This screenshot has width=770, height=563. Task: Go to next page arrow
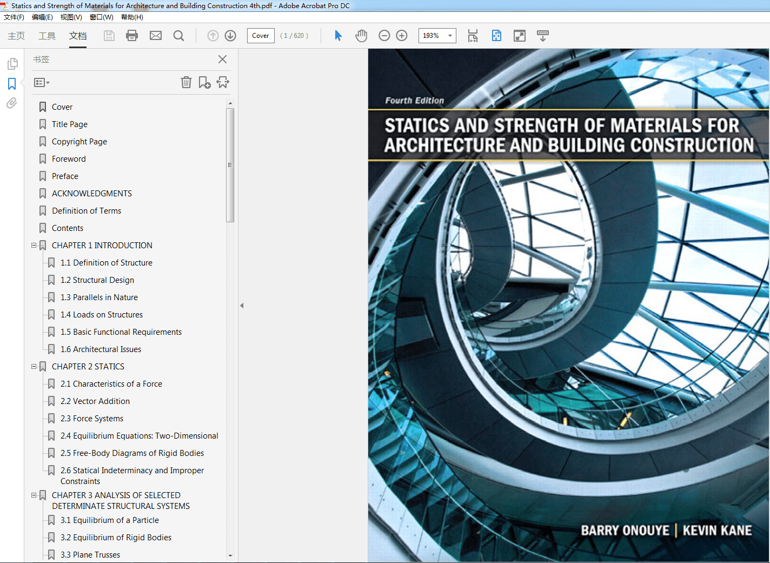pos(230,36)
